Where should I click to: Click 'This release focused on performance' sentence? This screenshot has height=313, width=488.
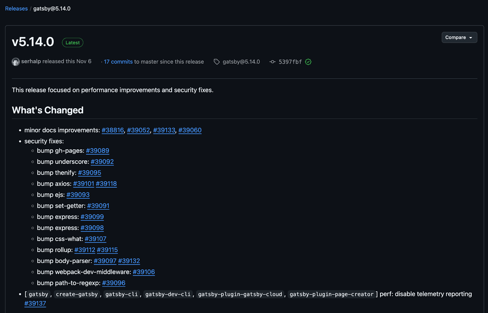pos(113,90)
